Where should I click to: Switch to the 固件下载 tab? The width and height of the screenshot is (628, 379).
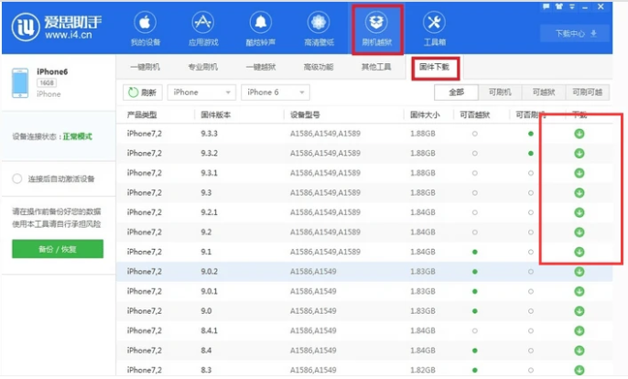435,67
